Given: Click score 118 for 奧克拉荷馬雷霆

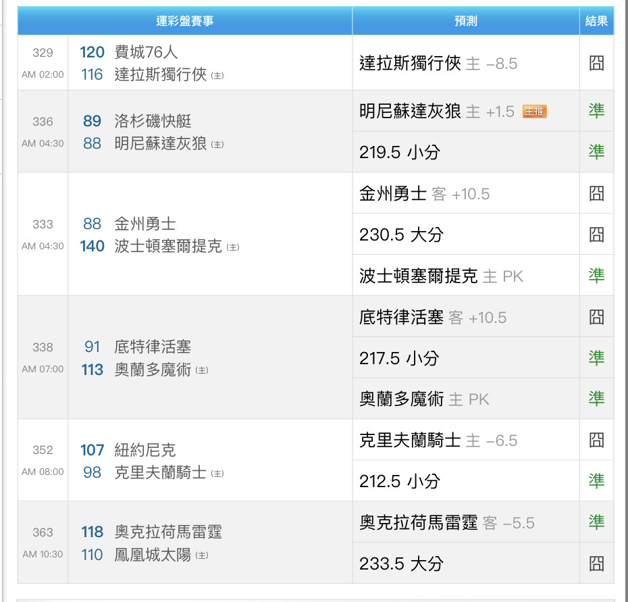Looking at the screenshot, I should pyautogui.click(x=92, y=532).
